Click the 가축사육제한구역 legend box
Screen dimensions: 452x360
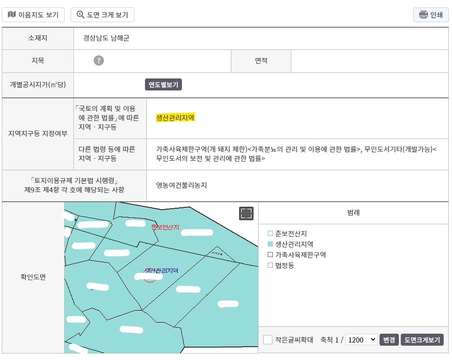270,254
